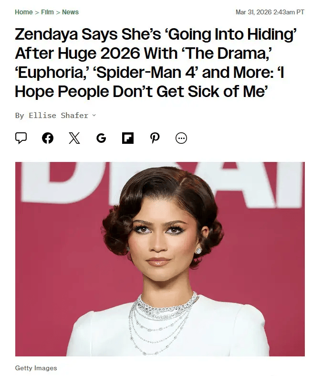Expand the author dropdown chevron beside Ellise Shafer
This screenshot has width=322, height=376.
[x=94, y=116]
